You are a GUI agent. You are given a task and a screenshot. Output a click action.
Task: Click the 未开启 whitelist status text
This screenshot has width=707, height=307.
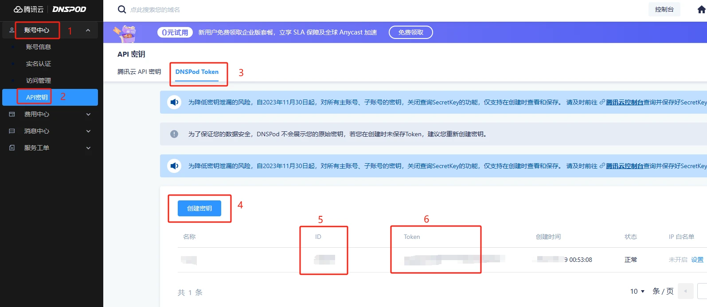point(678,260)
